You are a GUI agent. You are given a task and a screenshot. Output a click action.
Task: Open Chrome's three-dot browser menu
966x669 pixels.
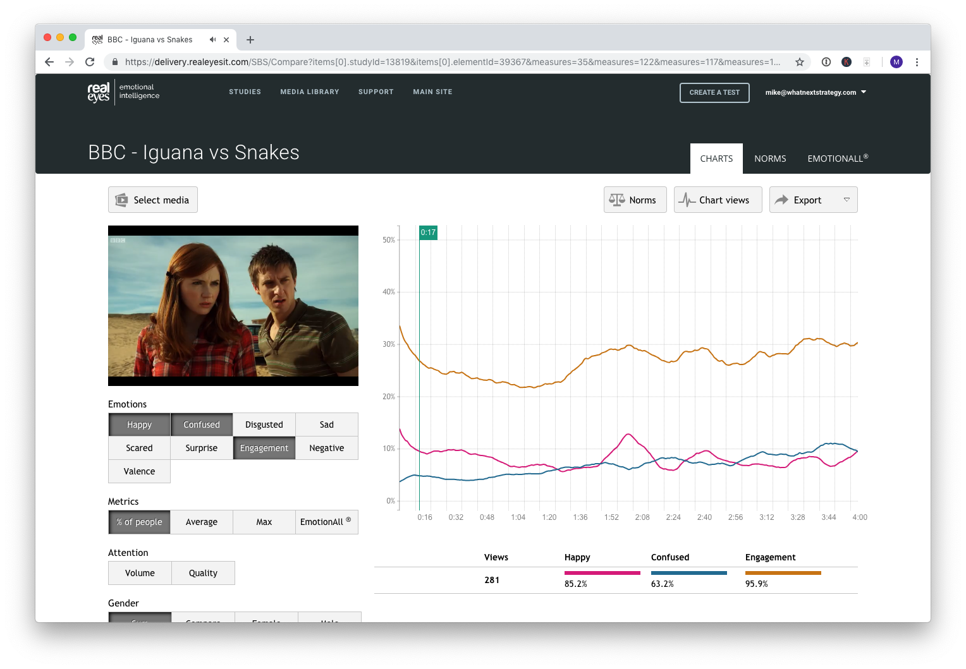pos(917,62)
